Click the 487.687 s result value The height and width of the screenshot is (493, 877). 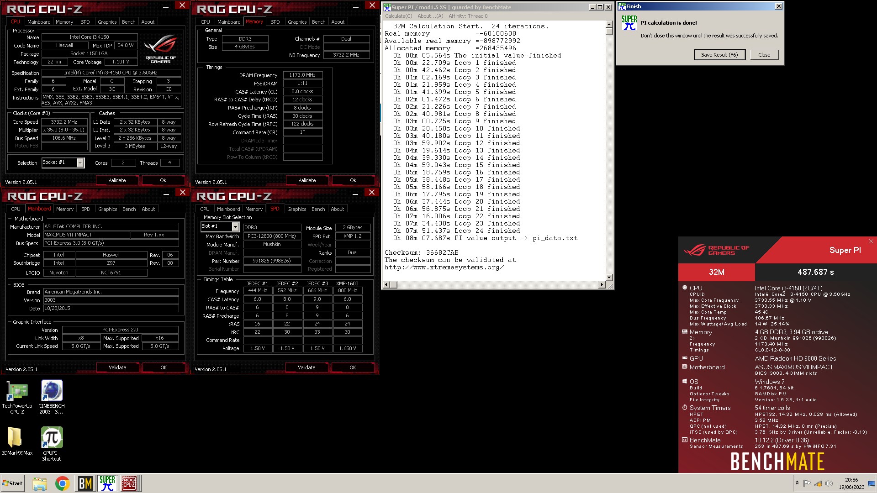coord(816,272)
